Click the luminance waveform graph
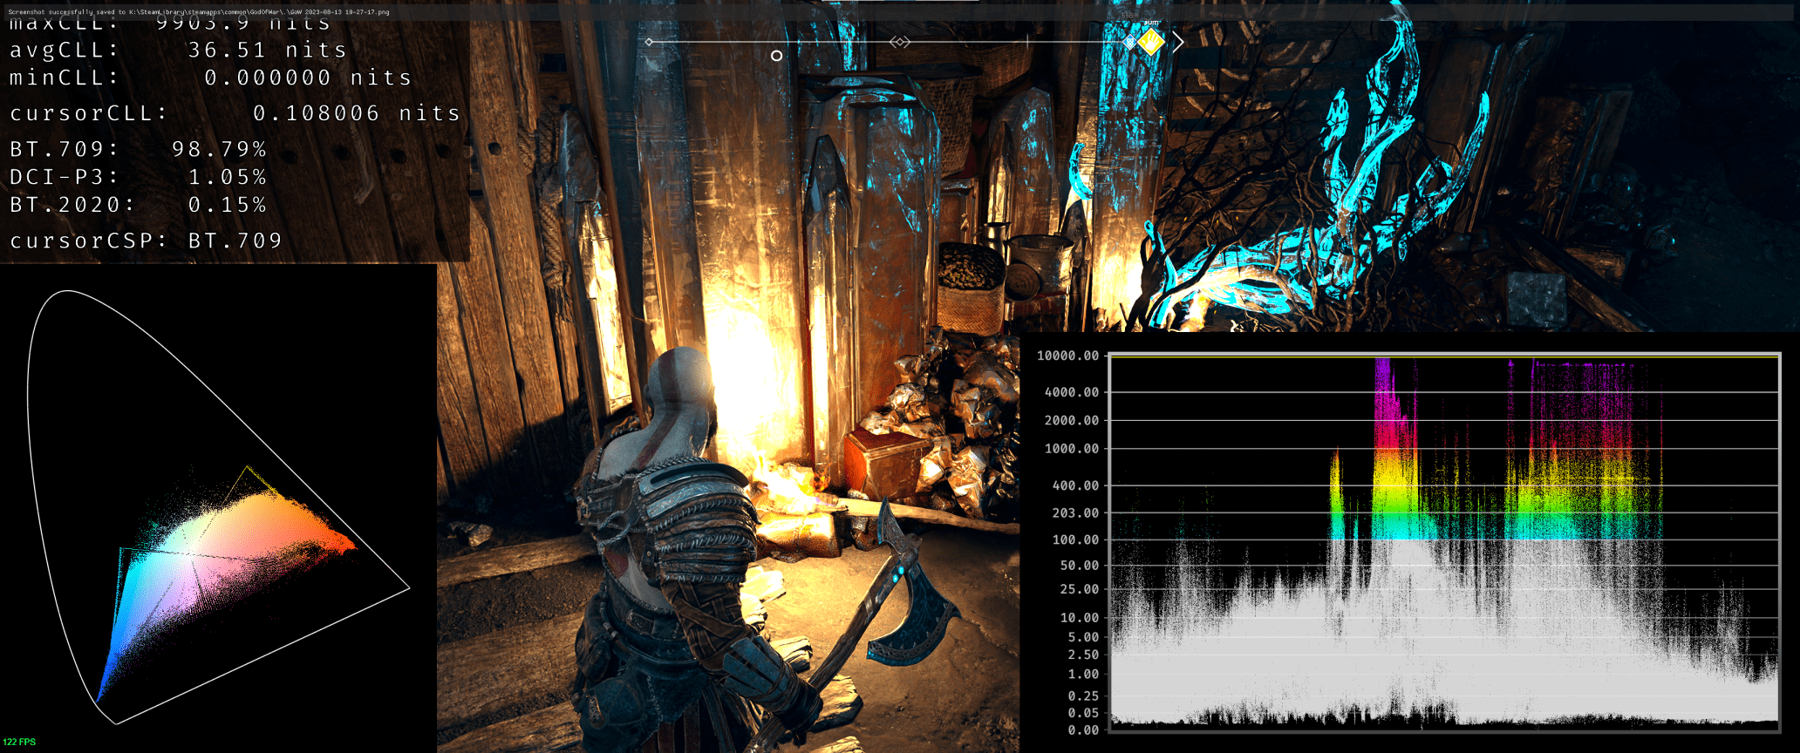Screen dimensions: 1800x753 pos(1443,541)
